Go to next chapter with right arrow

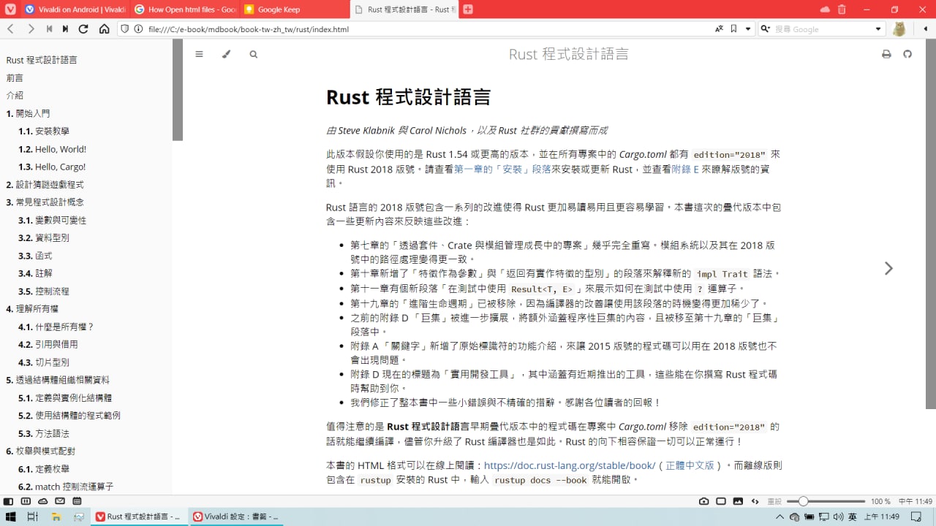888,268
